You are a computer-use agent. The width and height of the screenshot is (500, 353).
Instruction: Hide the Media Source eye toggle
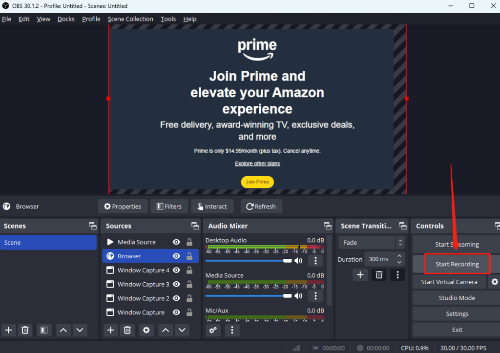point(176,242)
